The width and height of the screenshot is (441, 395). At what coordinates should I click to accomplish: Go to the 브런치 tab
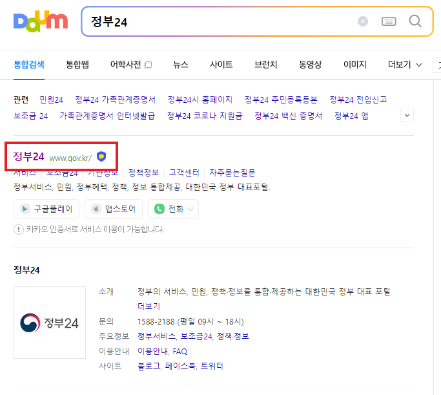point(266,65)
